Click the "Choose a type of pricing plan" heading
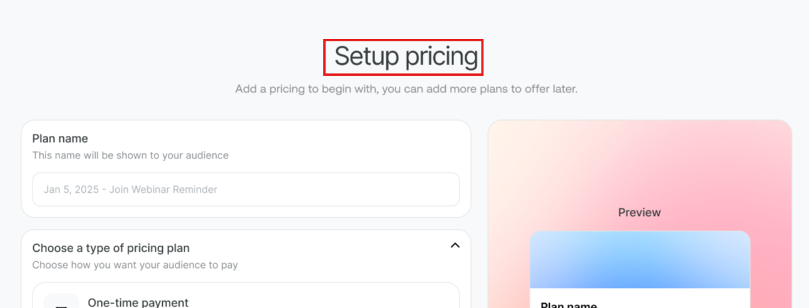The height and width of the screenshot is (308, 809). tap(111, 248)
